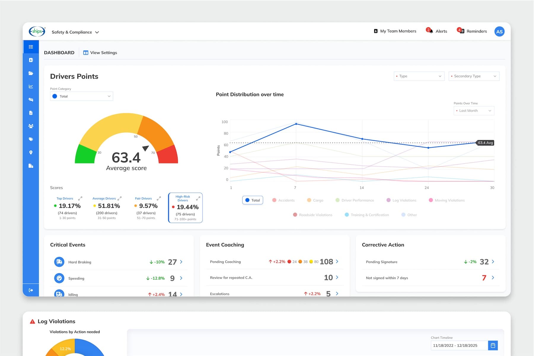
Task: Click the Hard Braking truck icon
Action: (x=59, y=262)
